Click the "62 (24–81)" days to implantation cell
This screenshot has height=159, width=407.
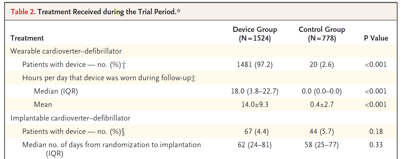pyautogui.click(x=255, y=145)
